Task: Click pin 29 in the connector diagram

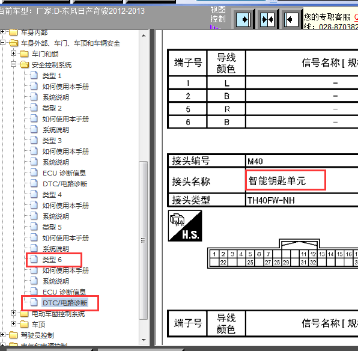Action: [286, 262]
